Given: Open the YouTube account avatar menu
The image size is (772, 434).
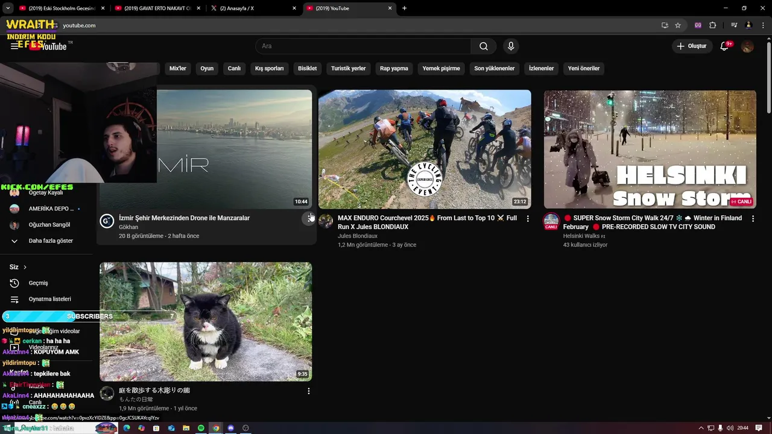Looking at the screenshot, I should 747,46.
